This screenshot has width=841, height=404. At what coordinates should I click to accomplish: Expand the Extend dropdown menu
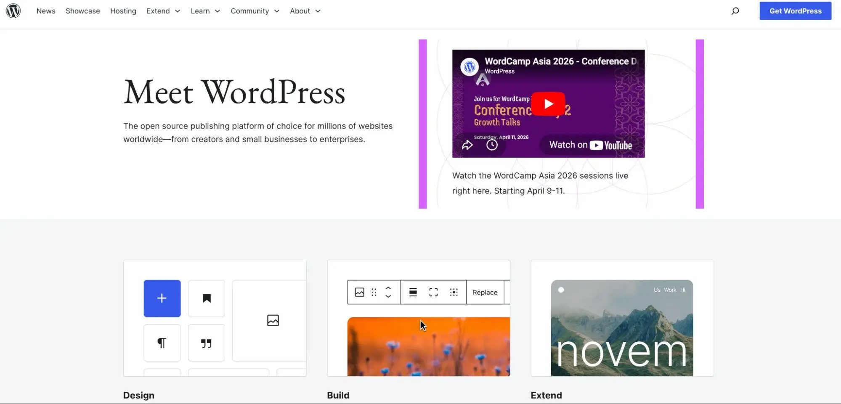(x=163, y=11)
